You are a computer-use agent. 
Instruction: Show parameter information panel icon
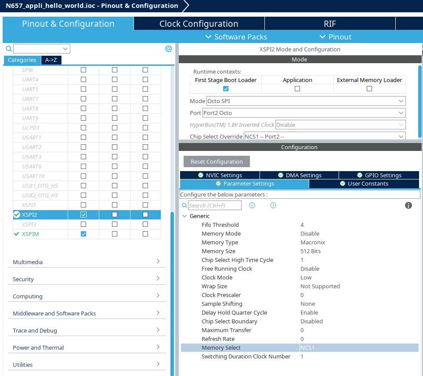[x=409, y=205]
